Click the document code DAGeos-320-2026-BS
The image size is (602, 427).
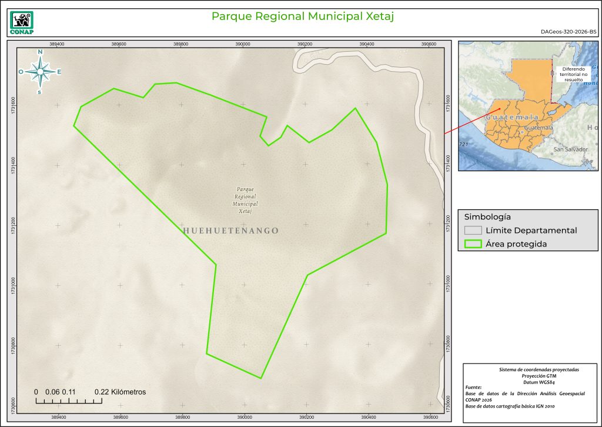click(568, 32)
